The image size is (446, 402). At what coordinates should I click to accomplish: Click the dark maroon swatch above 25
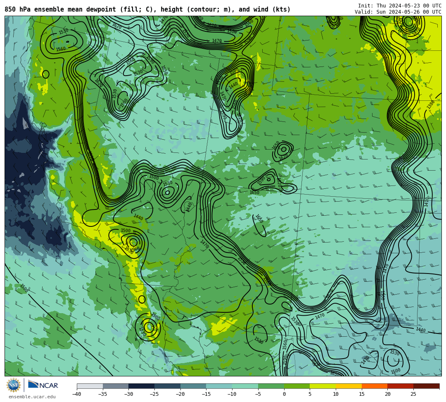pyautogui.click(x=426, y=386)
